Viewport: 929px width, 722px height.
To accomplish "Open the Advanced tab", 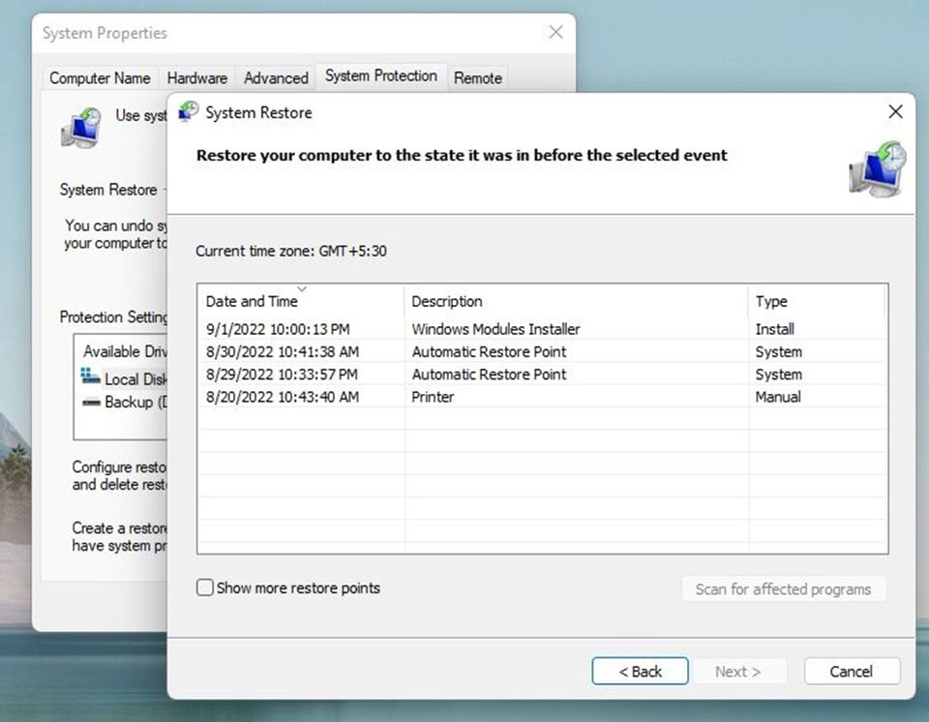I will pyautogui.click(x=275, y=77).
